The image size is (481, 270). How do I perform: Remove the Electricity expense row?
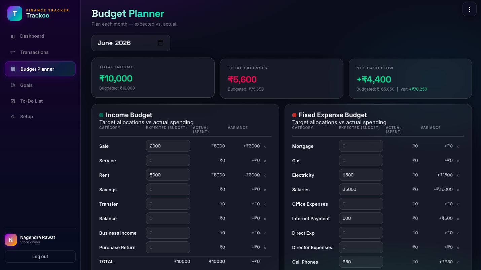tap(458, 175)
